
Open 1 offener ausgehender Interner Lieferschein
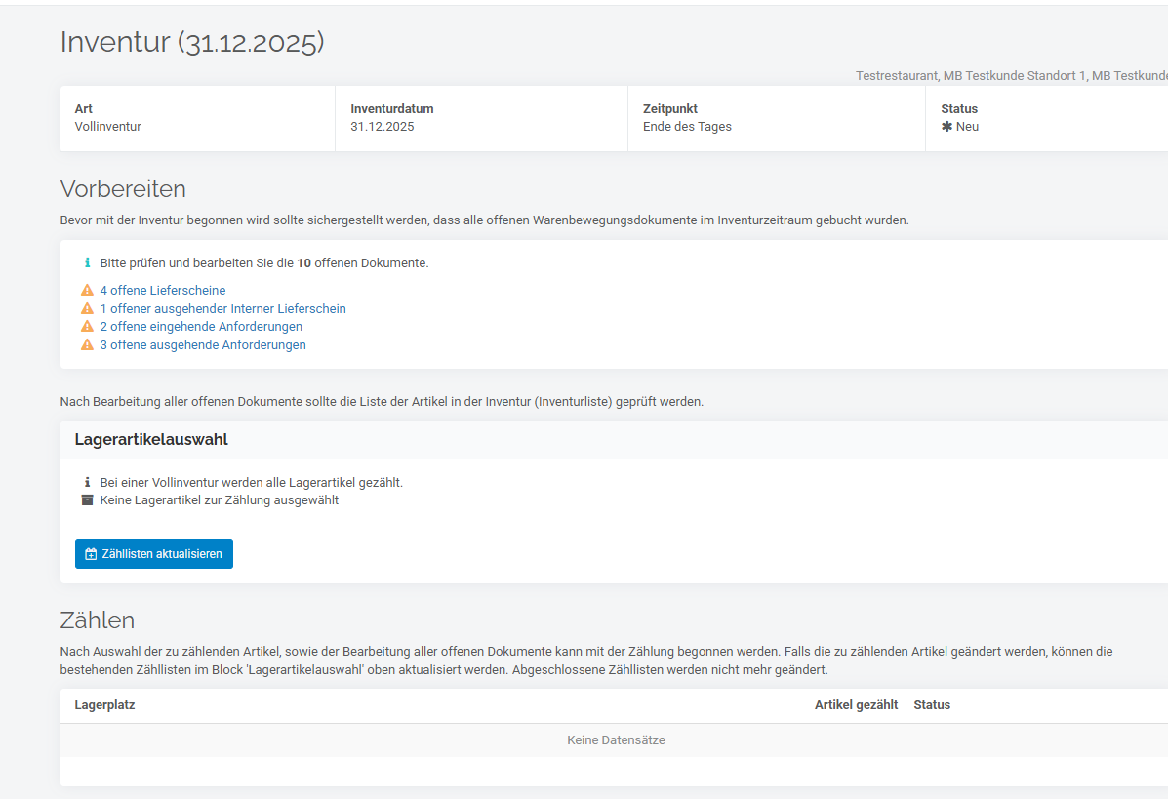222,309
